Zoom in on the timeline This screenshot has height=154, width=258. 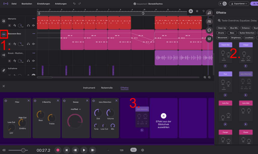(205, 77)
